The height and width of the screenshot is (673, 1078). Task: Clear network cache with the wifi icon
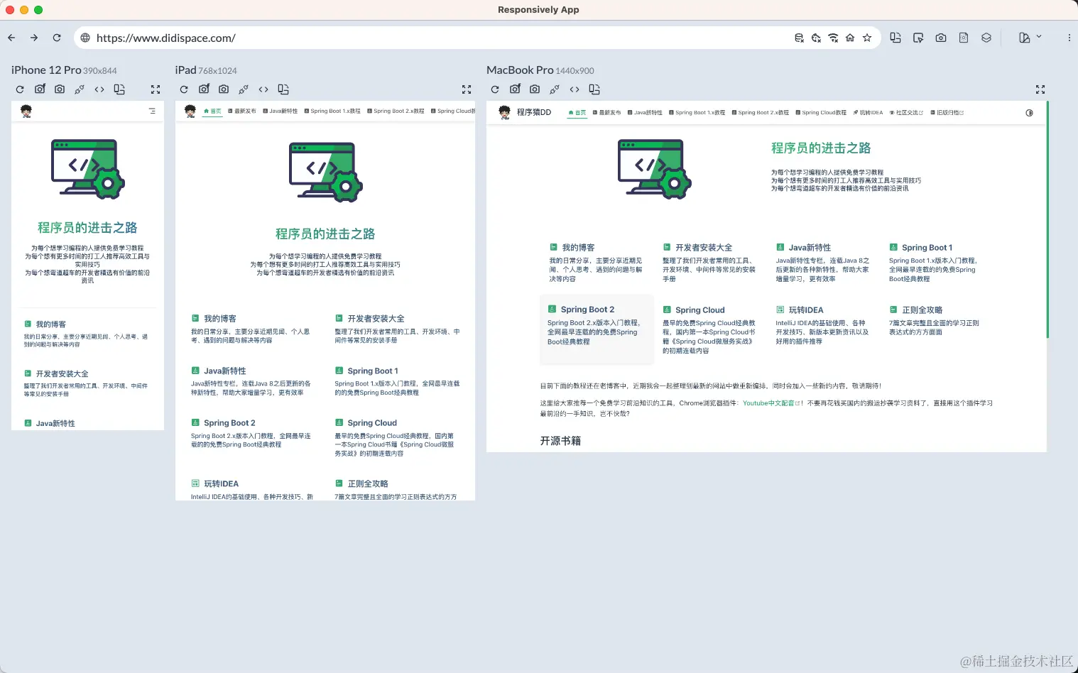[833, 38]
